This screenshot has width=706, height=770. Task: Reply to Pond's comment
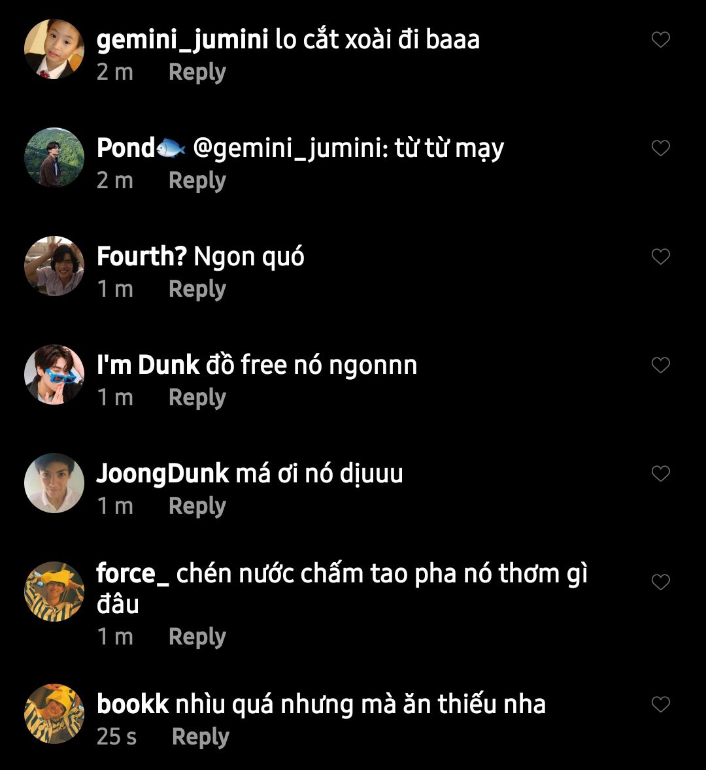(197, 181)
